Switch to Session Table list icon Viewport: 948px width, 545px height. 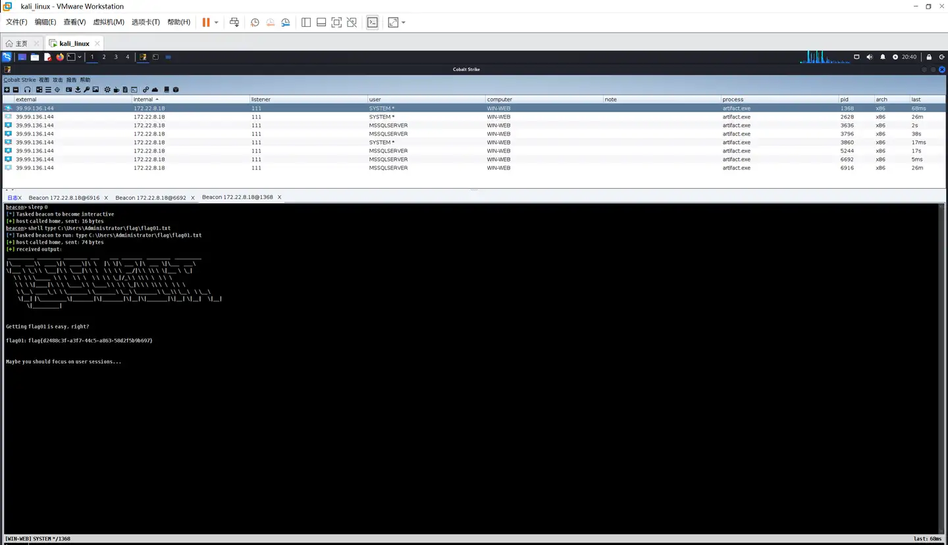[48, 89]
